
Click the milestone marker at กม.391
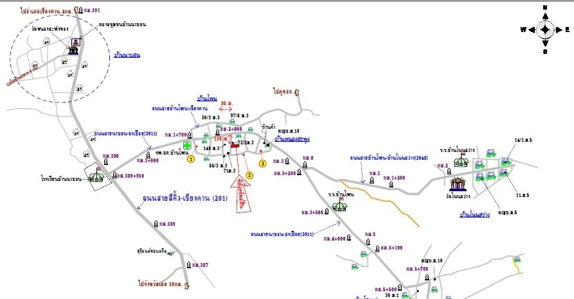pos(80,10)
